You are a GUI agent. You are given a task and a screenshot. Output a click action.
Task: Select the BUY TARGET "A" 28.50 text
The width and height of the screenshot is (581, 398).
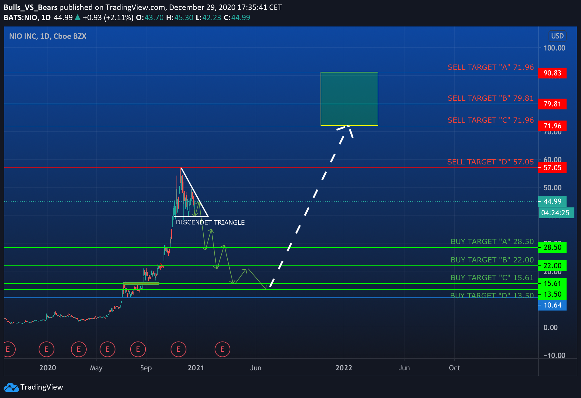coord(492,242)
